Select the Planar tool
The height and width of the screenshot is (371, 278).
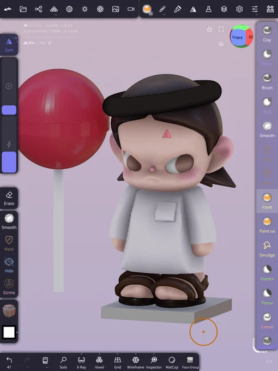pos(267,297)
